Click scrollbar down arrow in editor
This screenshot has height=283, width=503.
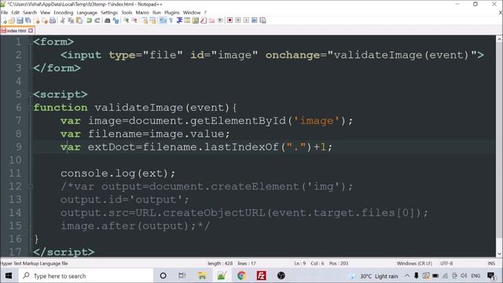click(x=499, y=254)
